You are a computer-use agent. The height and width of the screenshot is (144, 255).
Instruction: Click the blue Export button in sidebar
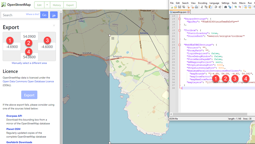pyautogui.click(x=29, y=95)
